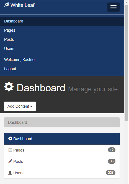Click the Dashboard breadcrumb

(17, 122)
